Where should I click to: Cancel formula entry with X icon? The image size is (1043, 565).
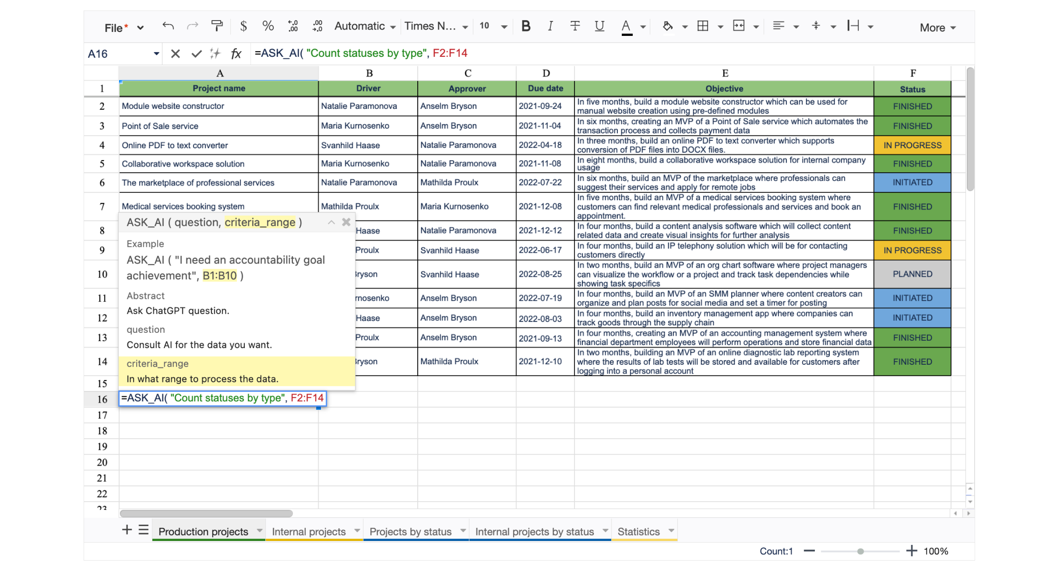[x=175, y=54]
